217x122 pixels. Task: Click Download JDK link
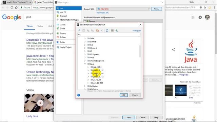tap(102, 13)
